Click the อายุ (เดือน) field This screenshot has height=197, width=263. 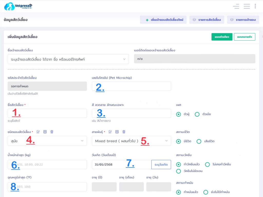coord(131,187)
